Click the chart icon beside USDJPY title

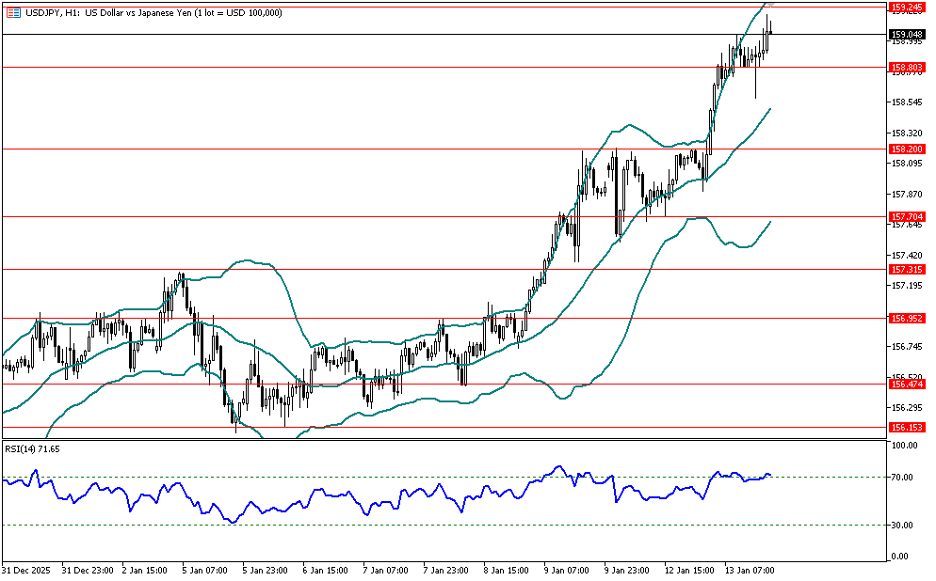[x=12, y=12]
